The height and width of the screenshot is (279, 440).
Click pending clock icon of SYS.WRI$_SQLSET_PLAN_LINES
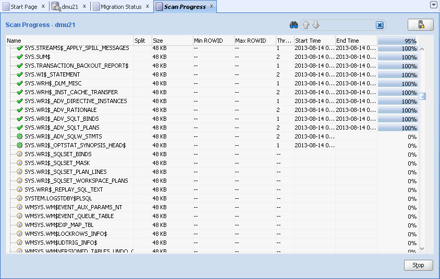tap(19, 172)
